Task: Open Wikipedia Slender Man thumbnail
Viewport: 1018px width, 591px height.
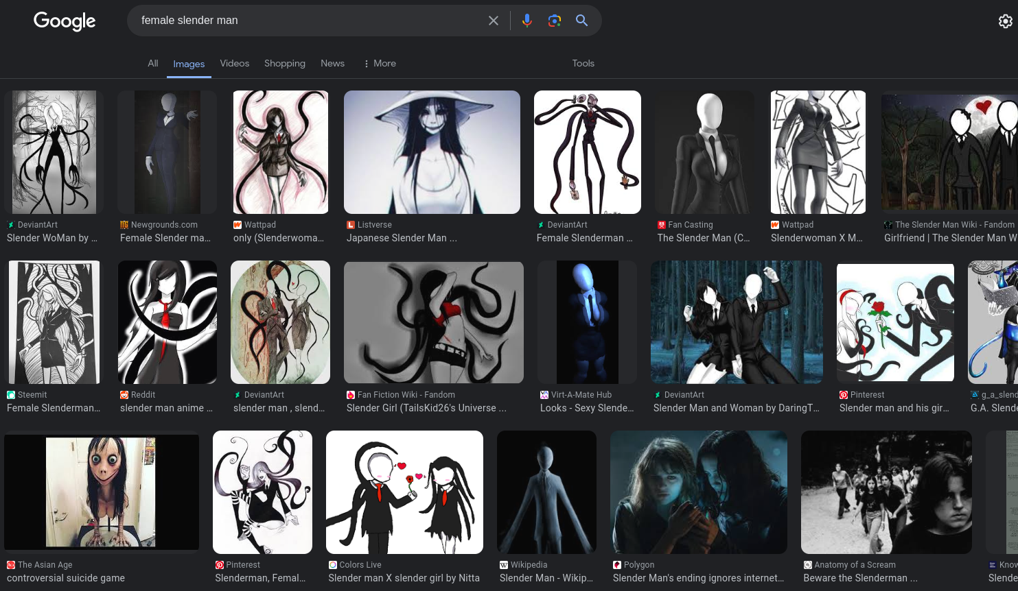Action: pyautogui.click(x=546, y=492)
